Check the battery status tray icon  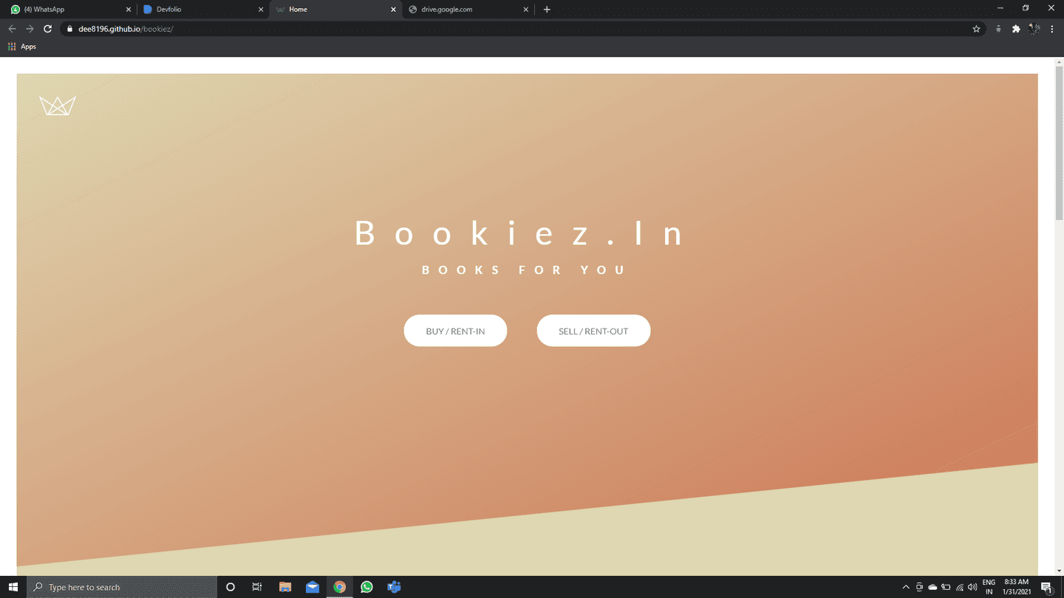pos(946,587)
